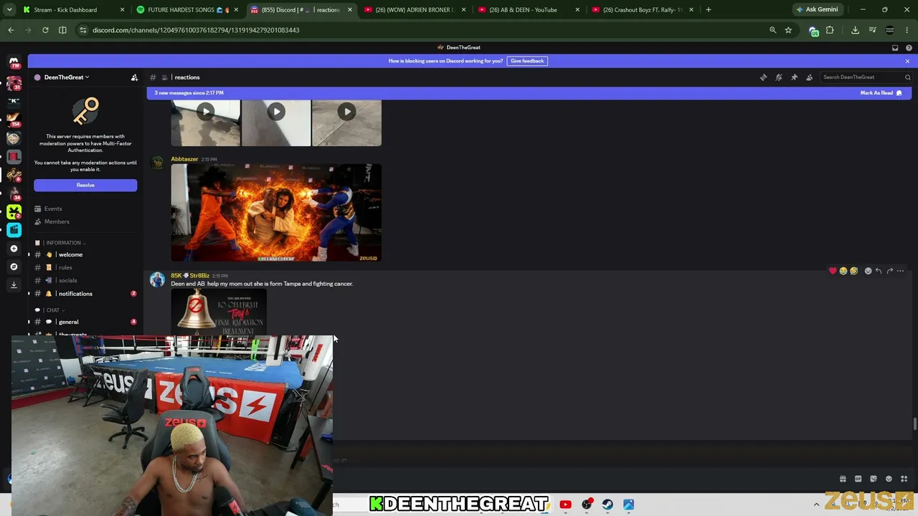
Task: Reply to the 85K Str8Biz message
Action: click(879, 271)
